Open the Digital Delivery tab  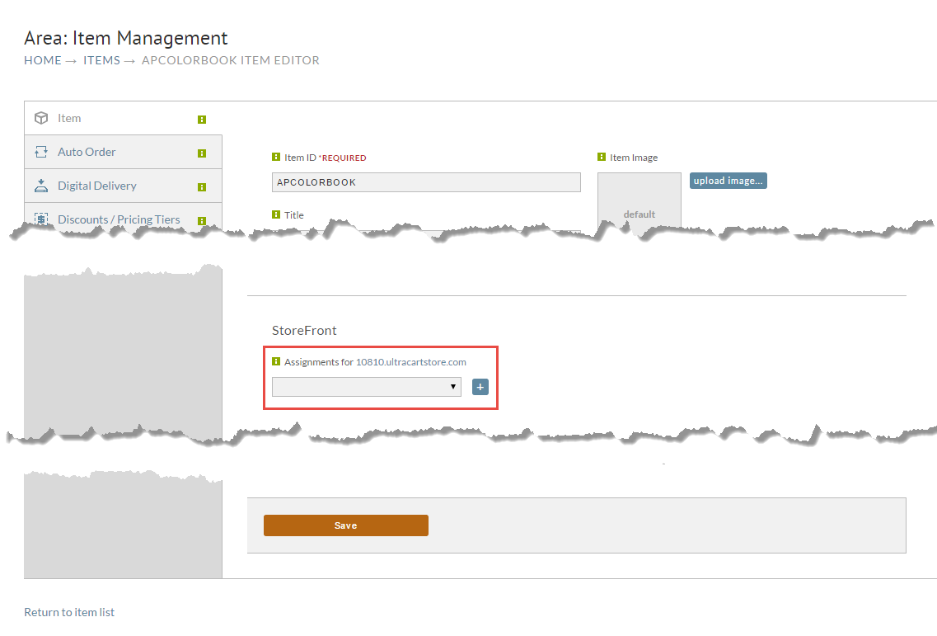[123, 186]
